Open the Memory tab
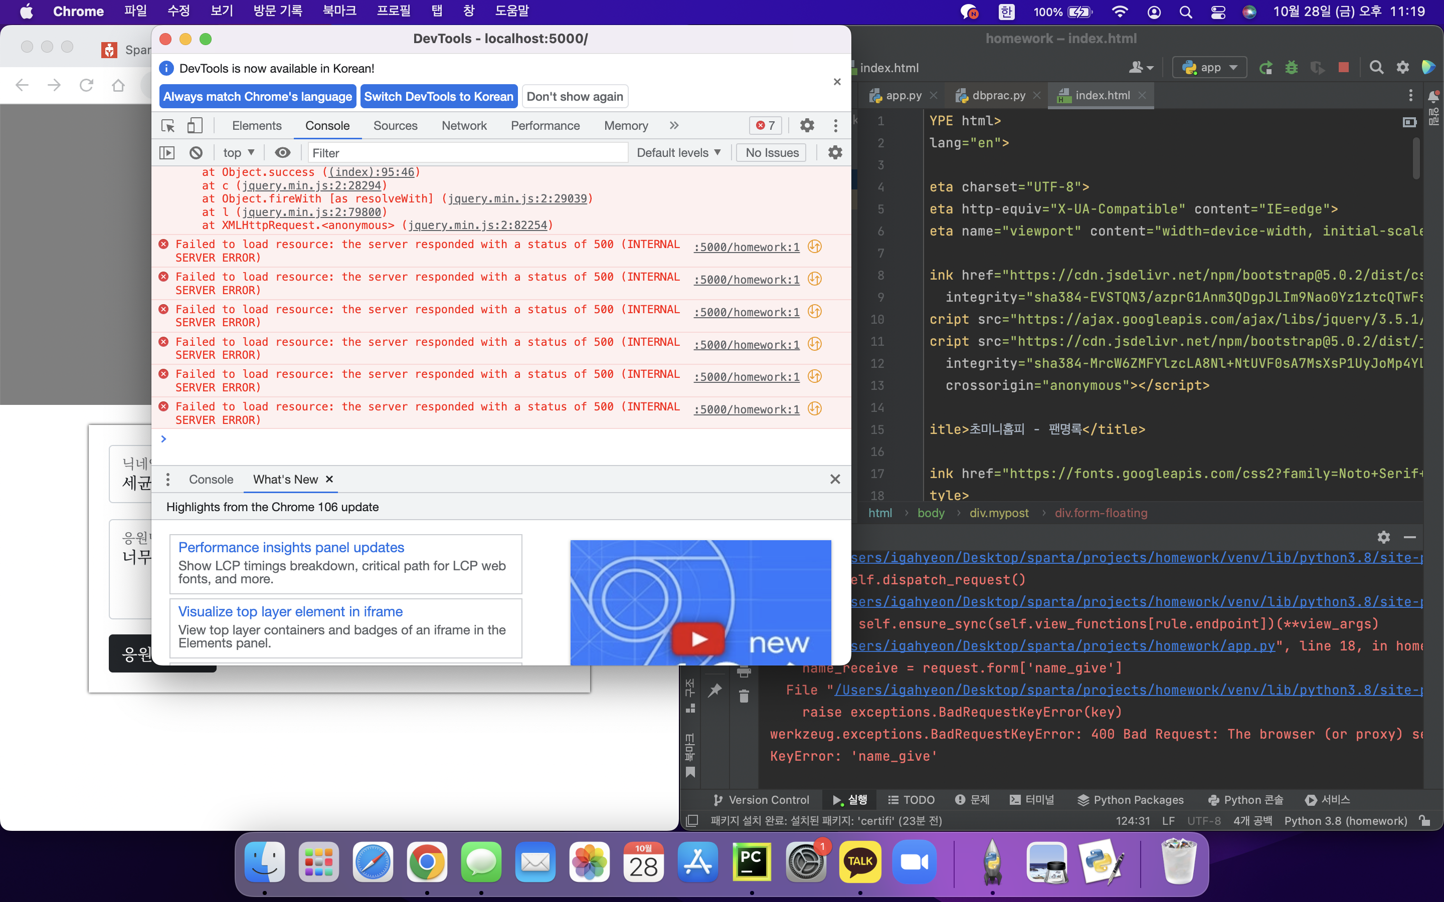Viewport: 1444px width, 902px height. click(x=626, y=125)
